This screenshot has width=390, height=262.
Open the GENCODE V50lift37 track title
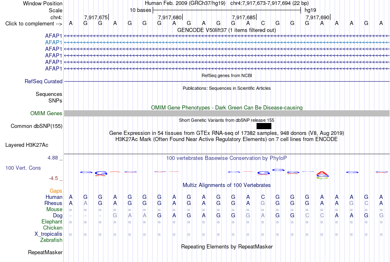pyautogui.click(x=227, y=30)
